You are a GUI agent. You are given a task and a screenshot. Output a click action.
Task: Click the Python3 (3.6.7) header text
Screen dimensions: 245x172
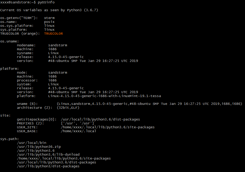[82, 10]
